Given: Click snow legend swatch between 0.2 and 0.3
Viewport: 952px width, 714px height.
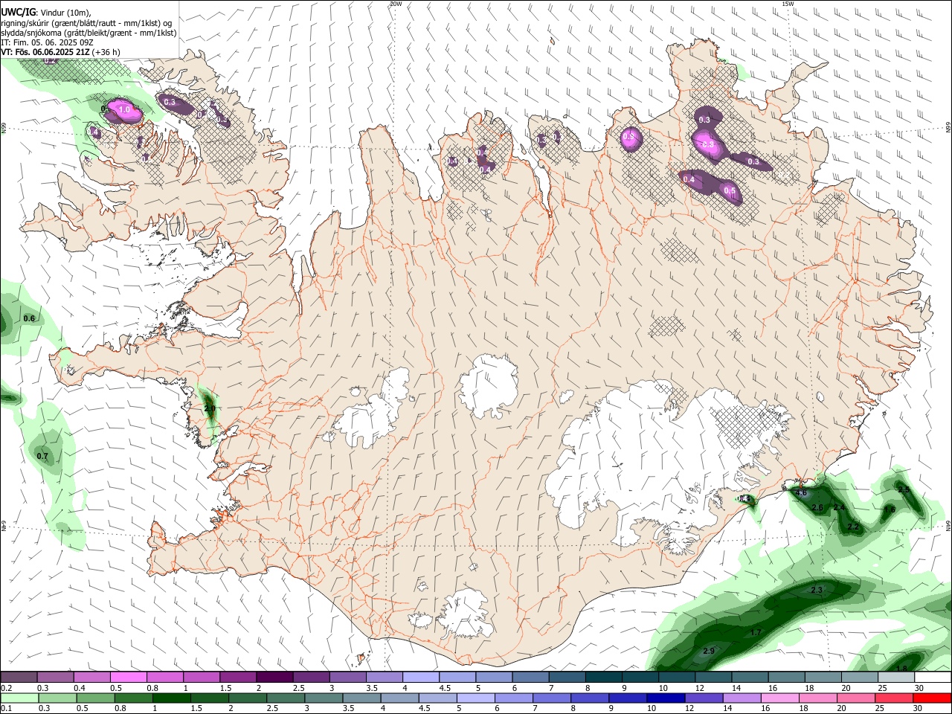Looking at the screenshot, I should [19, 677].
